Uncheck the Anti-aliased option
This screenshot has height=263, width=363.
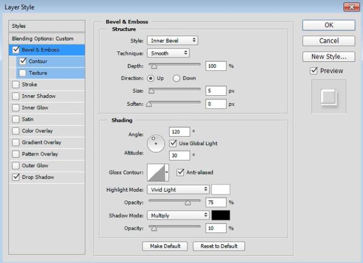[181, 172]
